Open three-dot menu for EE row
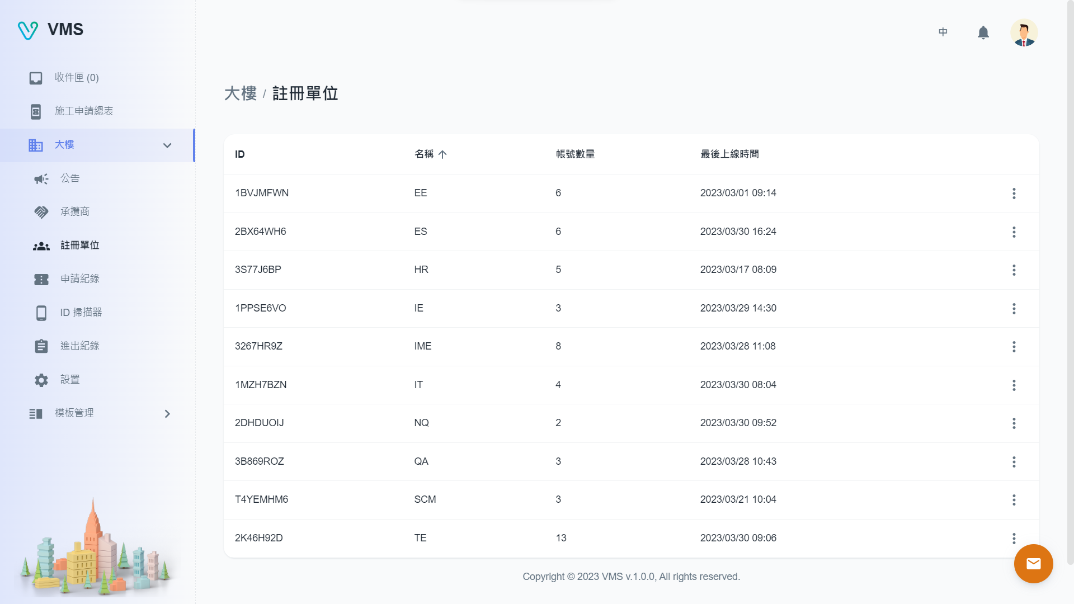The height and width of the screenshot is (604, 1074). 1014,194
